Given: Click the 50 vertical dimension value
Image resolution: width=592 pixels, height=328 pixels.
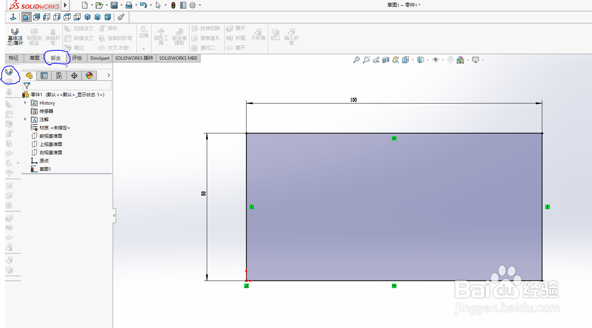Looking at the screenshot, I should 203,193.
